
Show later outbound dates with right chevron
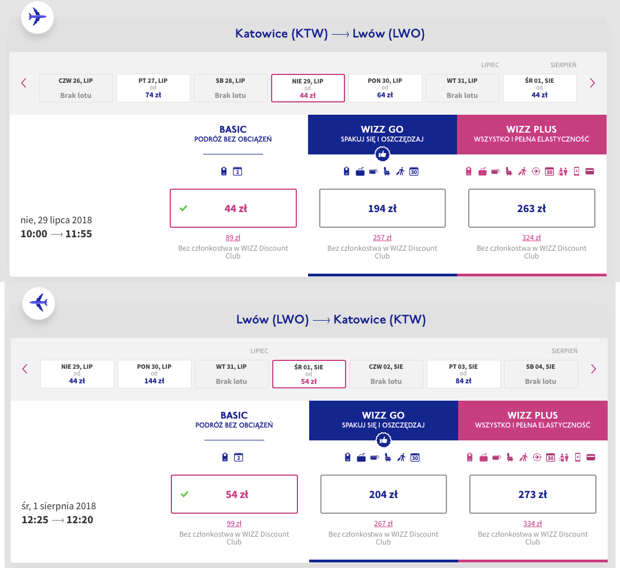point(593,83)
